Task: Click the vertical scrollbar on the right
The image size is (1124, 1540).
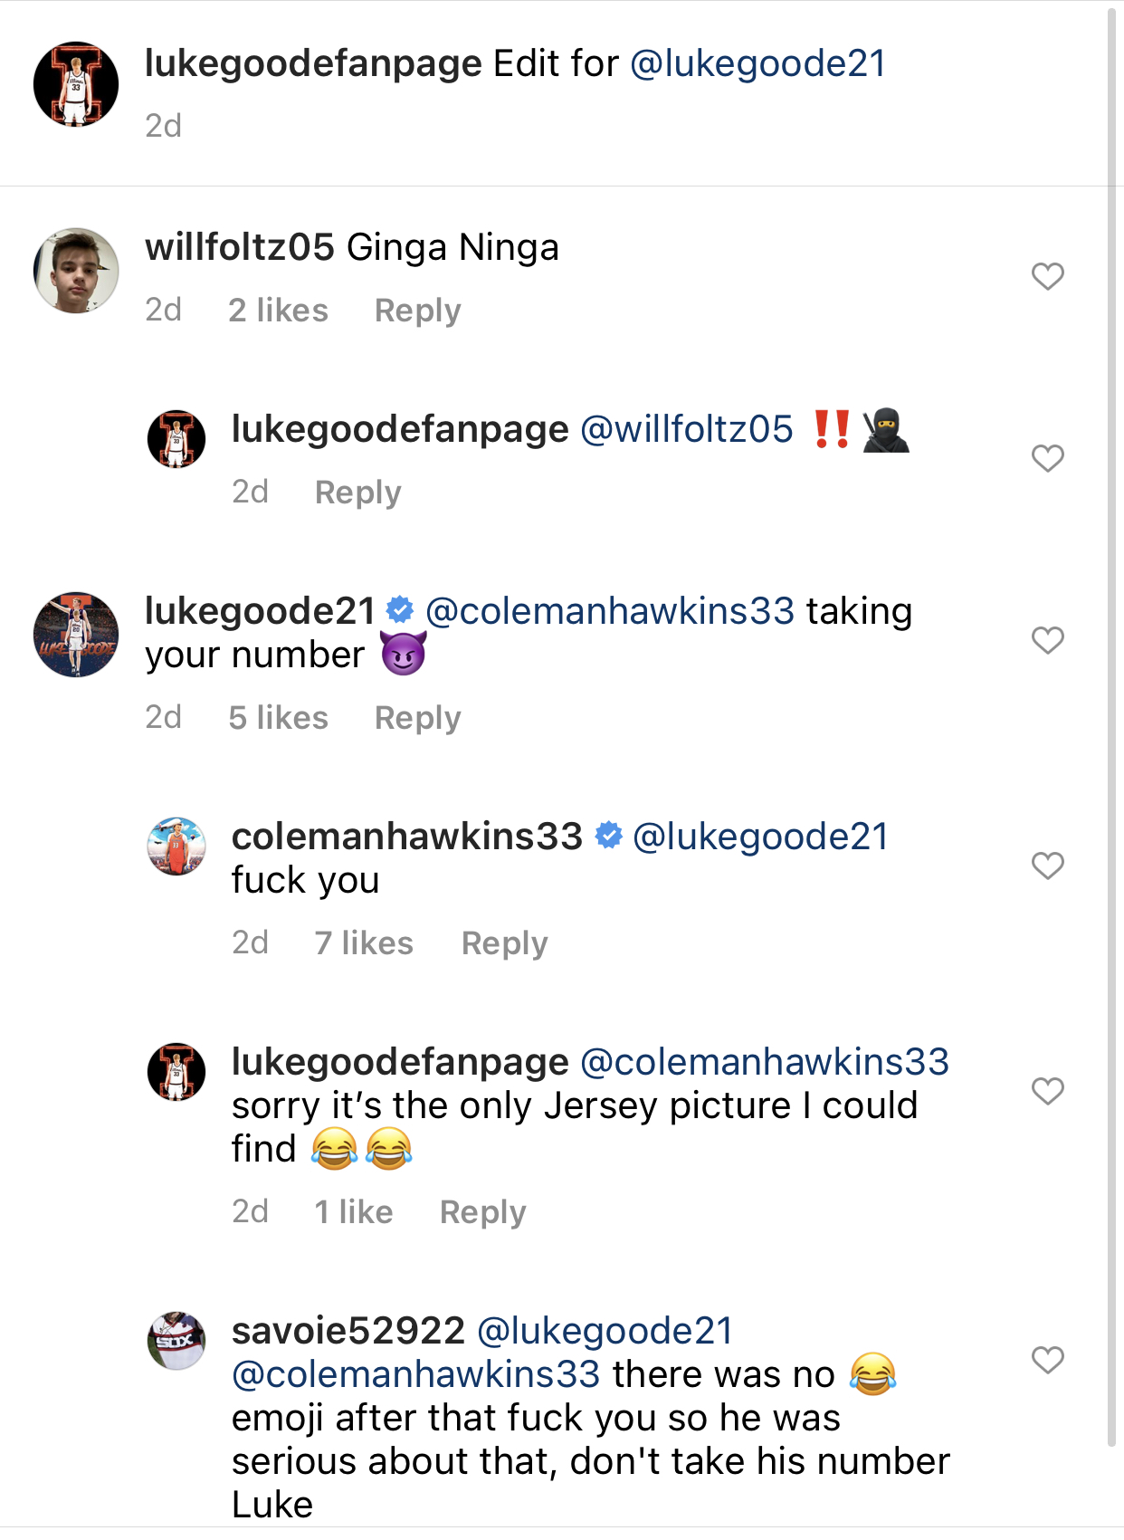Action: tap(1113, 724)
